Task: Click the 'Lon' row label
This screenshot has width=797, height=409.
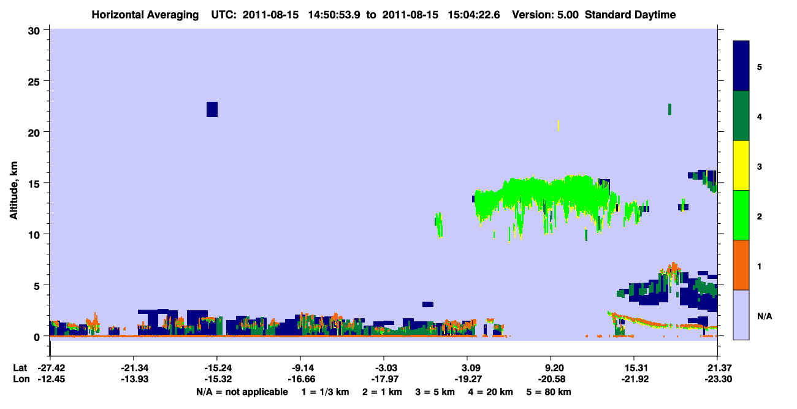Action: click(x=21, y=379)
